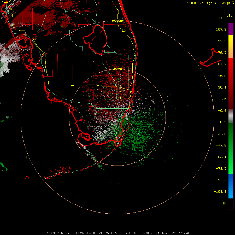Click the -78.7 legend value
Viewport: 235px width, 235px height.
(221, 169)
